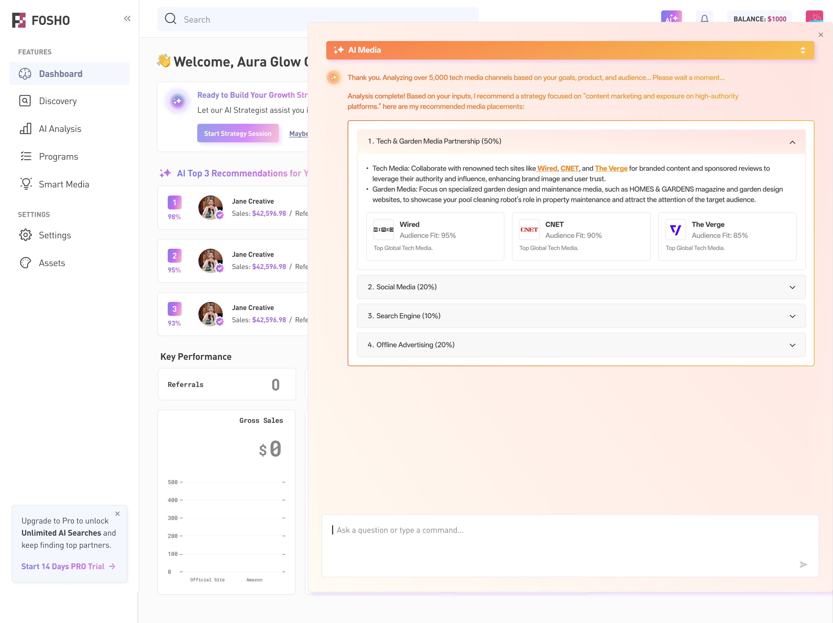The width and height of the screenshot is (833, 623).
Task: Click the AI strategist sparkle orb icon
Action: pos(177,101)
